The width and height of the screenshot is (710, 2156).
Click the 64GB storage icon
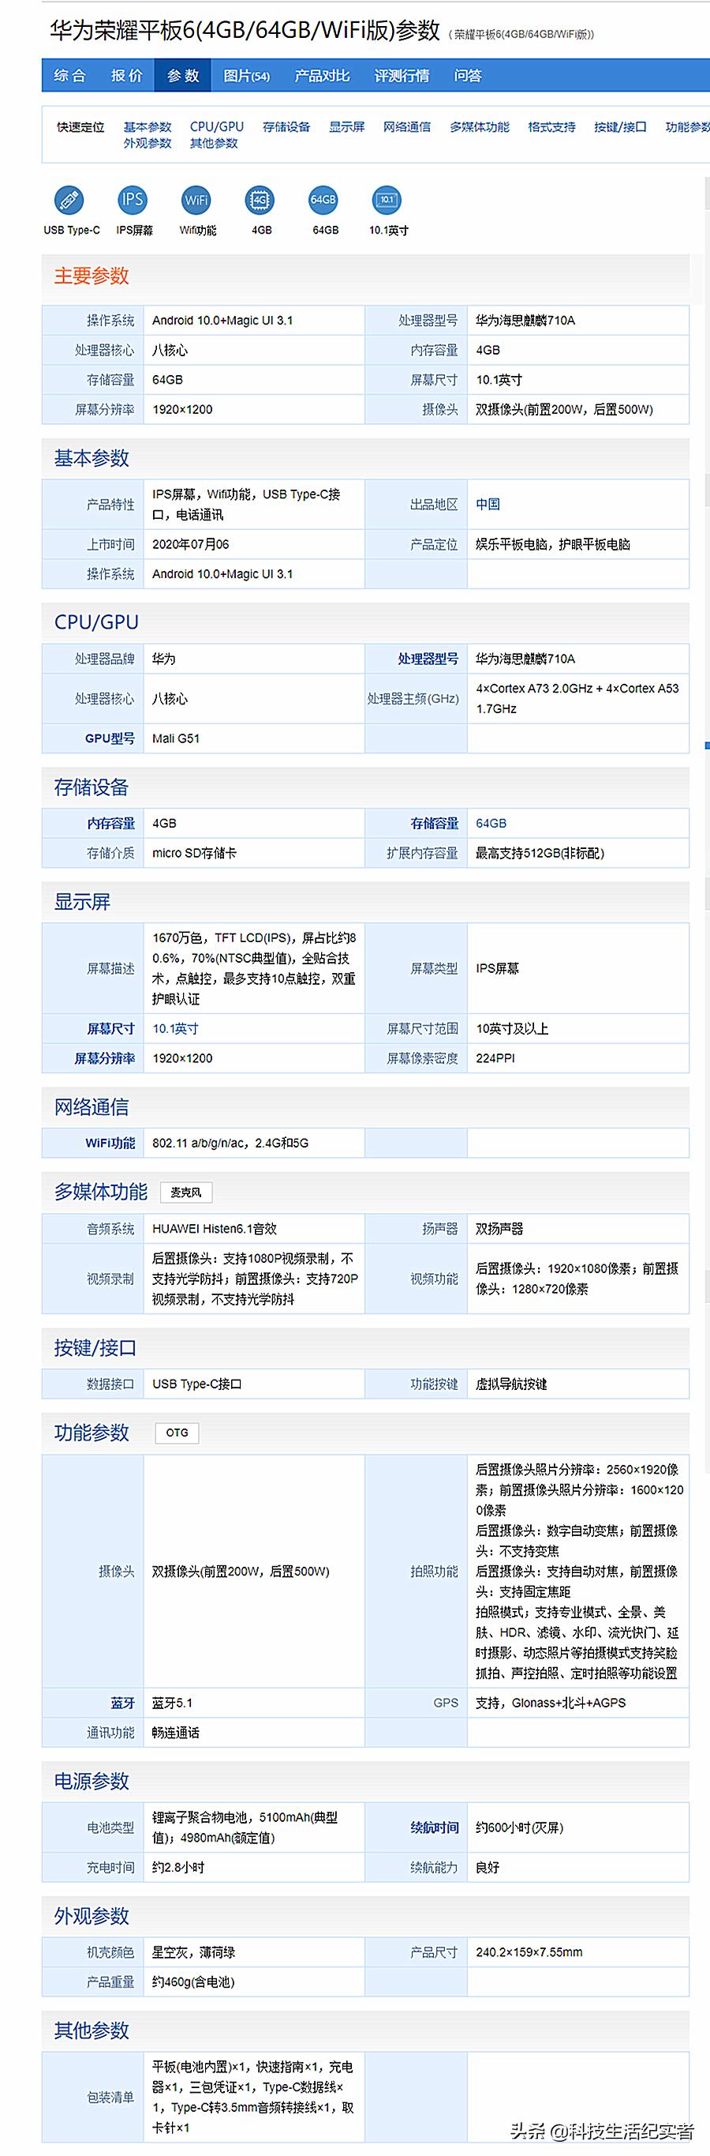[323, 200]
